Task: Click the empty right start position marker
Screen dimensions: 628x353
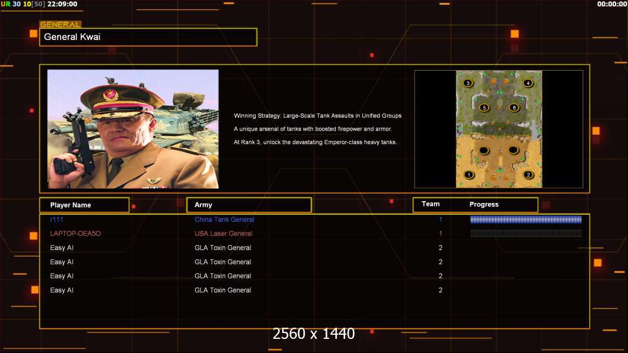Action: point(513,150)
